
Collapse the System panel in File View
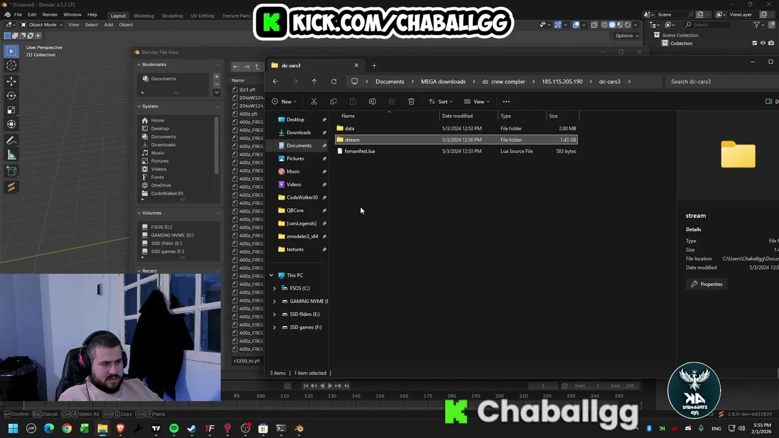click(x=139, y=106)
